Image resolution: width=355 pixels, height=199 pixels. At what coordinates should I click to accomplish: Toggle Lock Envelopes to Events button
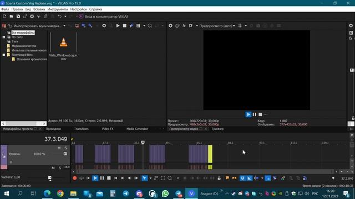coord(267,178)
